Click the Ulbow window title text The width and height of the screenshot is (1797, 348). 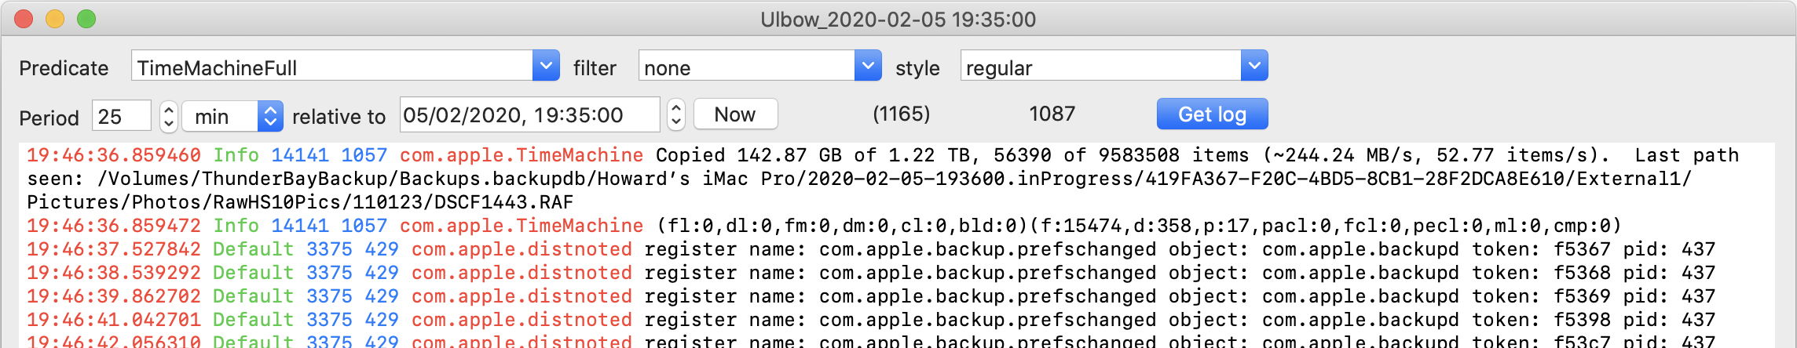pos(898,19)
